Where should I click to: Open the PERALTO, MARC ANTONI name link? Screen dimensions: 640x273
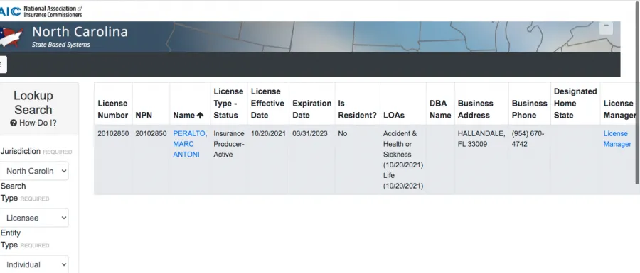tap(190, 144)
